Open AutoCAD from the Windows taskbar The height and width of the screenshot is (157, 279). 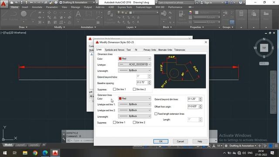tap(55, 153)
